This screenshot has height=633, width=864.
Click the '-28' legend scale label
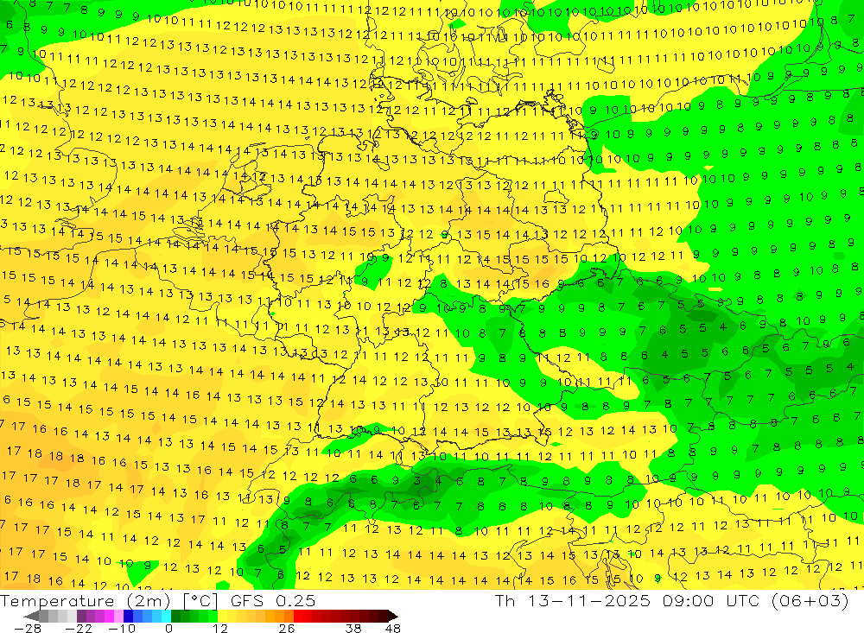coord(27,628)
